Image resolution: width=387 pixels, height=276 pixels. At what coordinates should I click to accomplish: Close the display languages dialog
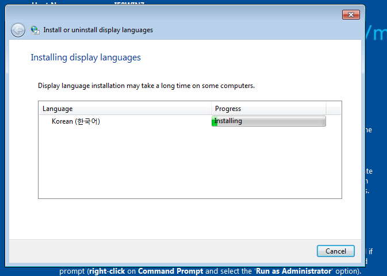(x=351, y=14)
